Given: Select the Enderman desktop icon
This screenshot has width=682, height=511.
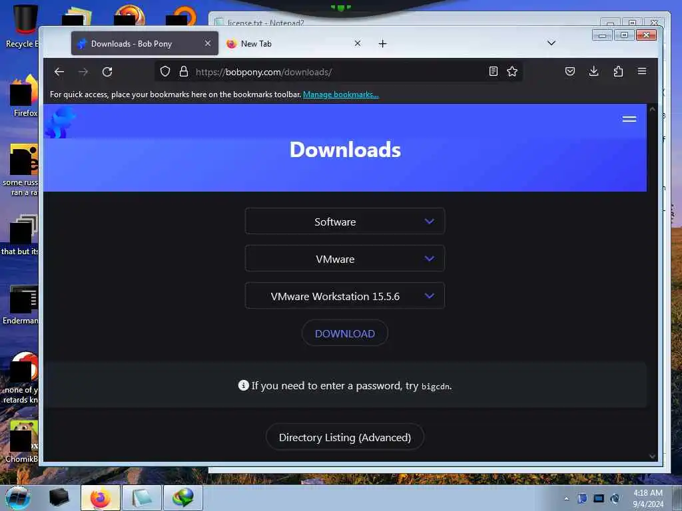Looking at the screenshot, I should pyautogui.click(x=21, y=305).
